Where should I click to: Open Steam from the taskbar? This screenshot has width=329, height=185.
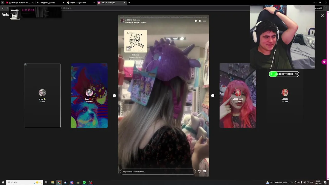coord(65,182)
